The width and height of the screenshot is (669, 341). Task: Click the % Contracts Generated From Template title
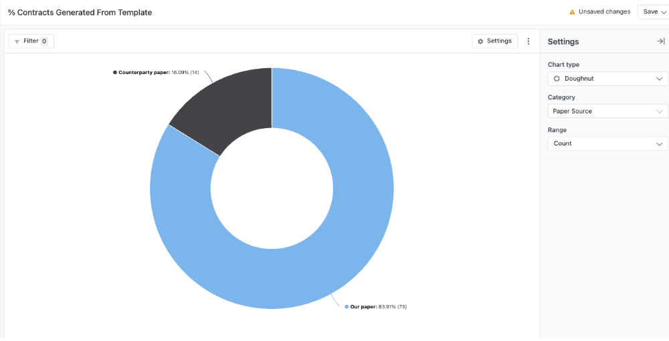80,13
